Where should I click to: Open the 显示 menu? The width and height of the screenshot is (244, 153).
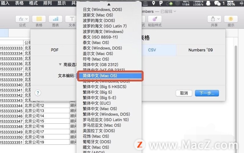(62, 3)
